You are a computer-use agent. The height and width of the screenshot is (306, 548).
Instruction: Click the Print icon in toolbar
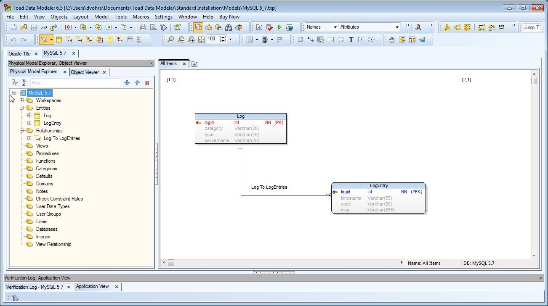pos(143,27)
